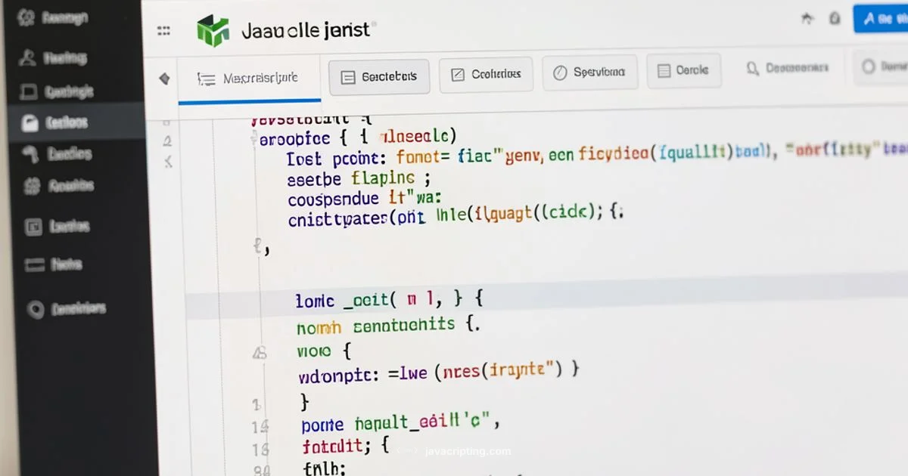Open the Servlona tab
The height and width of the screenshot is (476, 908).
click(590, 71)
